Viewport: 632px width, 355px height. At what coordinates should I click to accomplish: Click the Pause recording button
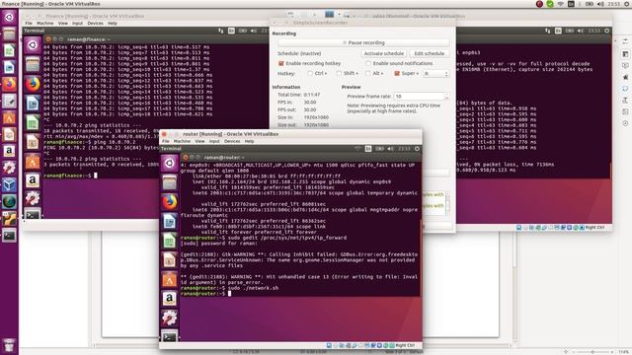click(363, 42)
